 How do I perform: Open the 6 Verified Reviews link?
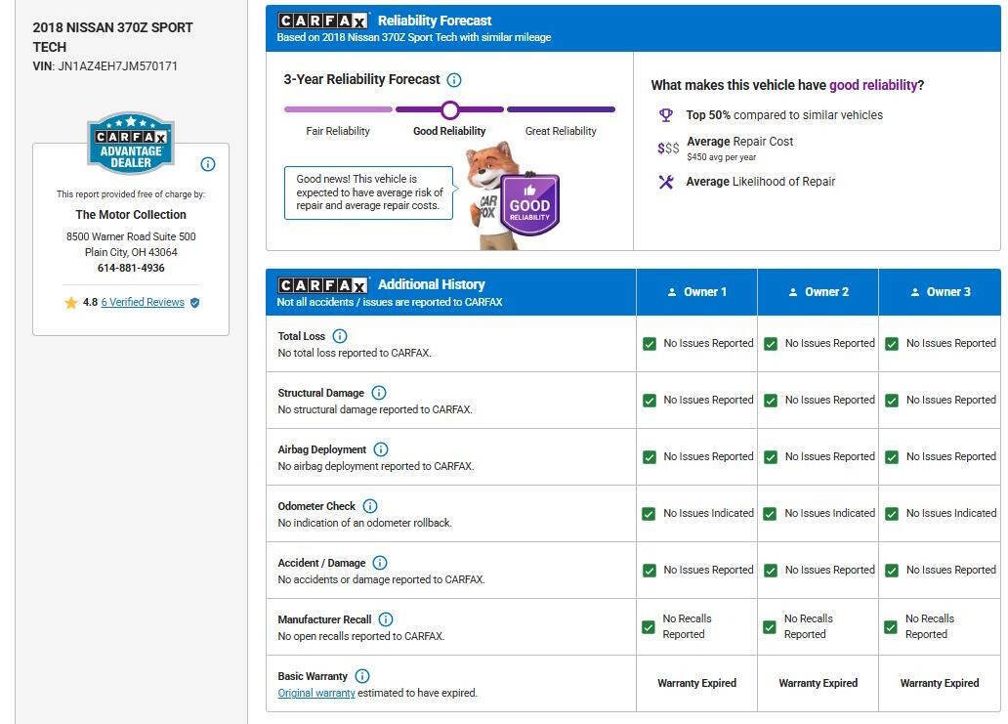pos(143,303)
